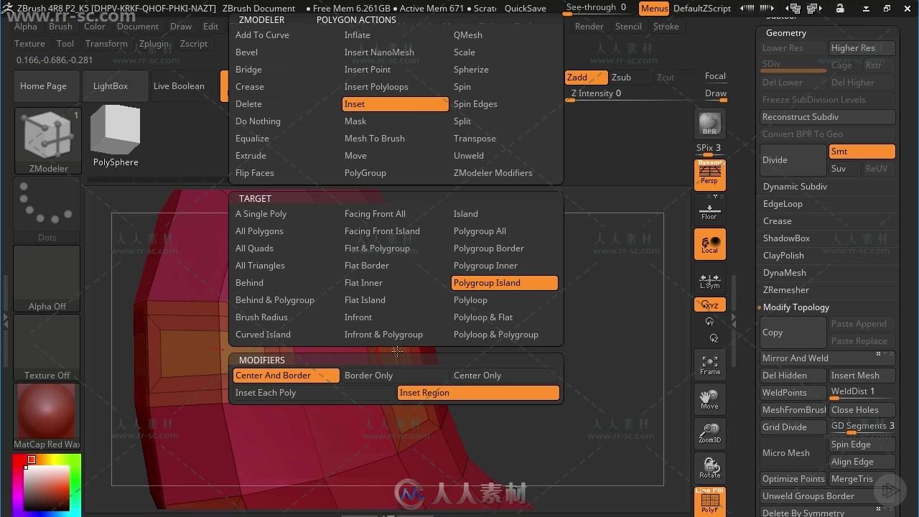
Task: Select A Single Poly target
Action: click(261, 214)
